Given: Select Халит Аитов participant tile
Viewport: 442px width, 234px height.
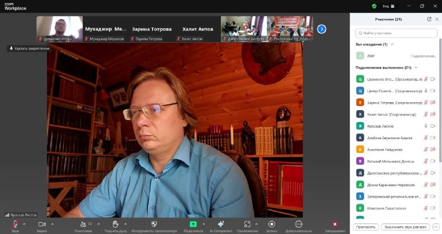Looking at the screenshot, I should coord(198,29).
